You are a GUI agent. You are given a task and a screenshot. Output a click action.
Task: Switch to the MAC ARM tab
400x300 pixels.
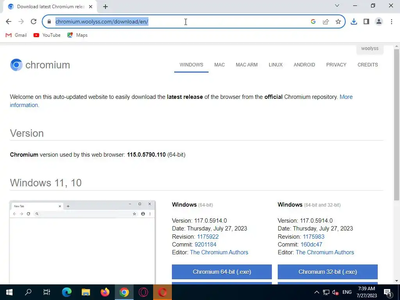(247, 65)
